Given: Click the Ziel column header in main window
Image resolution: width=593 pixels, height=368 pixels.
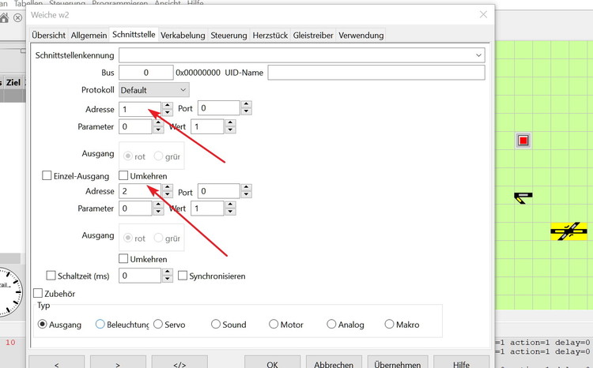Looking at the screenshot, I should pos(13,82).
